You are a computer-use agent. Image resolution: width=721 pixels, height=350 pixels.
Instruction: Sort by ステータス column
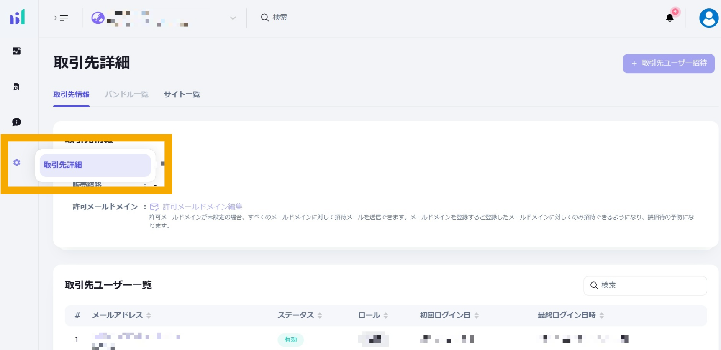click(320, 315)
